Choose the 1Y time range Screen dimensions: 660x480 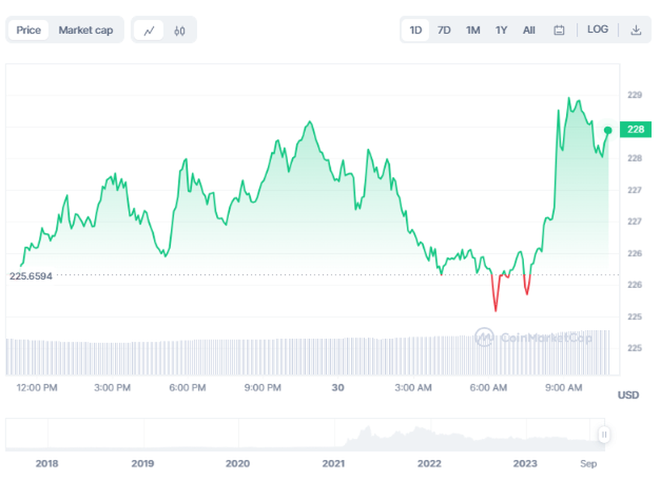502,30
